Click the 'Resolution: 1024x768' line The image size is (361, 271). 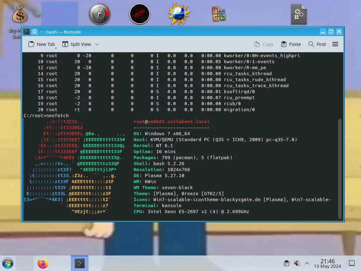[161, 170]
